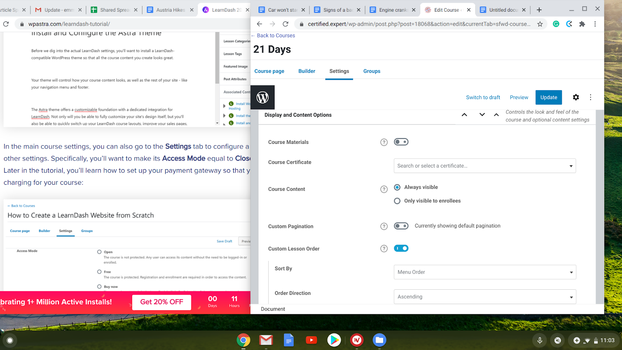Click the Access Mode link in the article
Viewport: 622px width, 350px height.
[183, 158]
